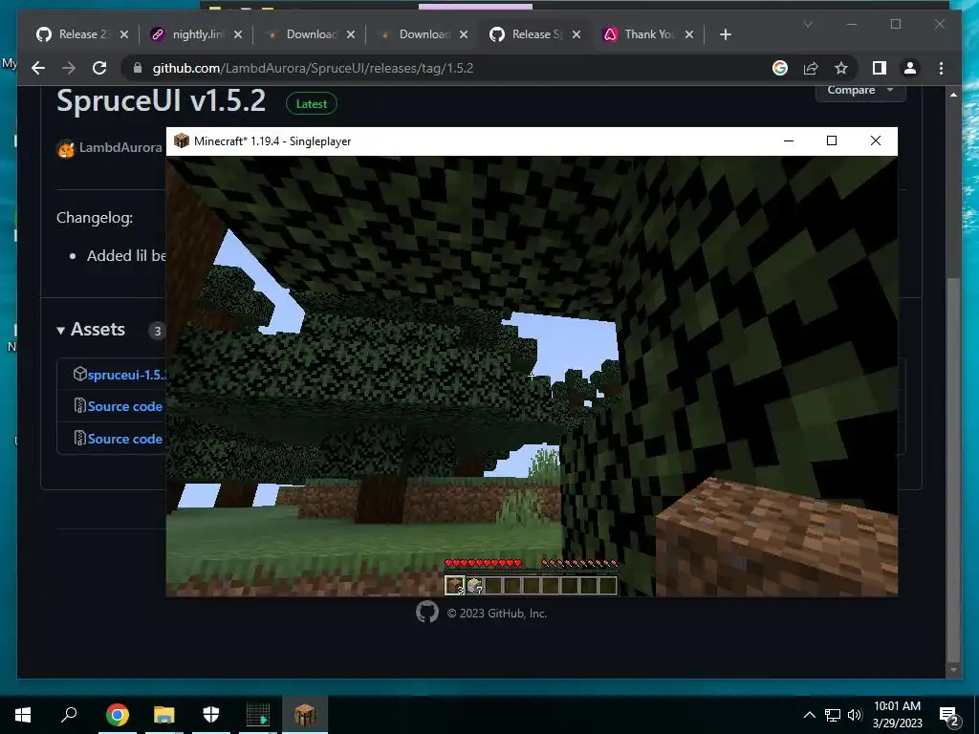Image resolution: width=979 pixels, height=734 pixels.
Task: Download first Source code archive
Action: 125,406
